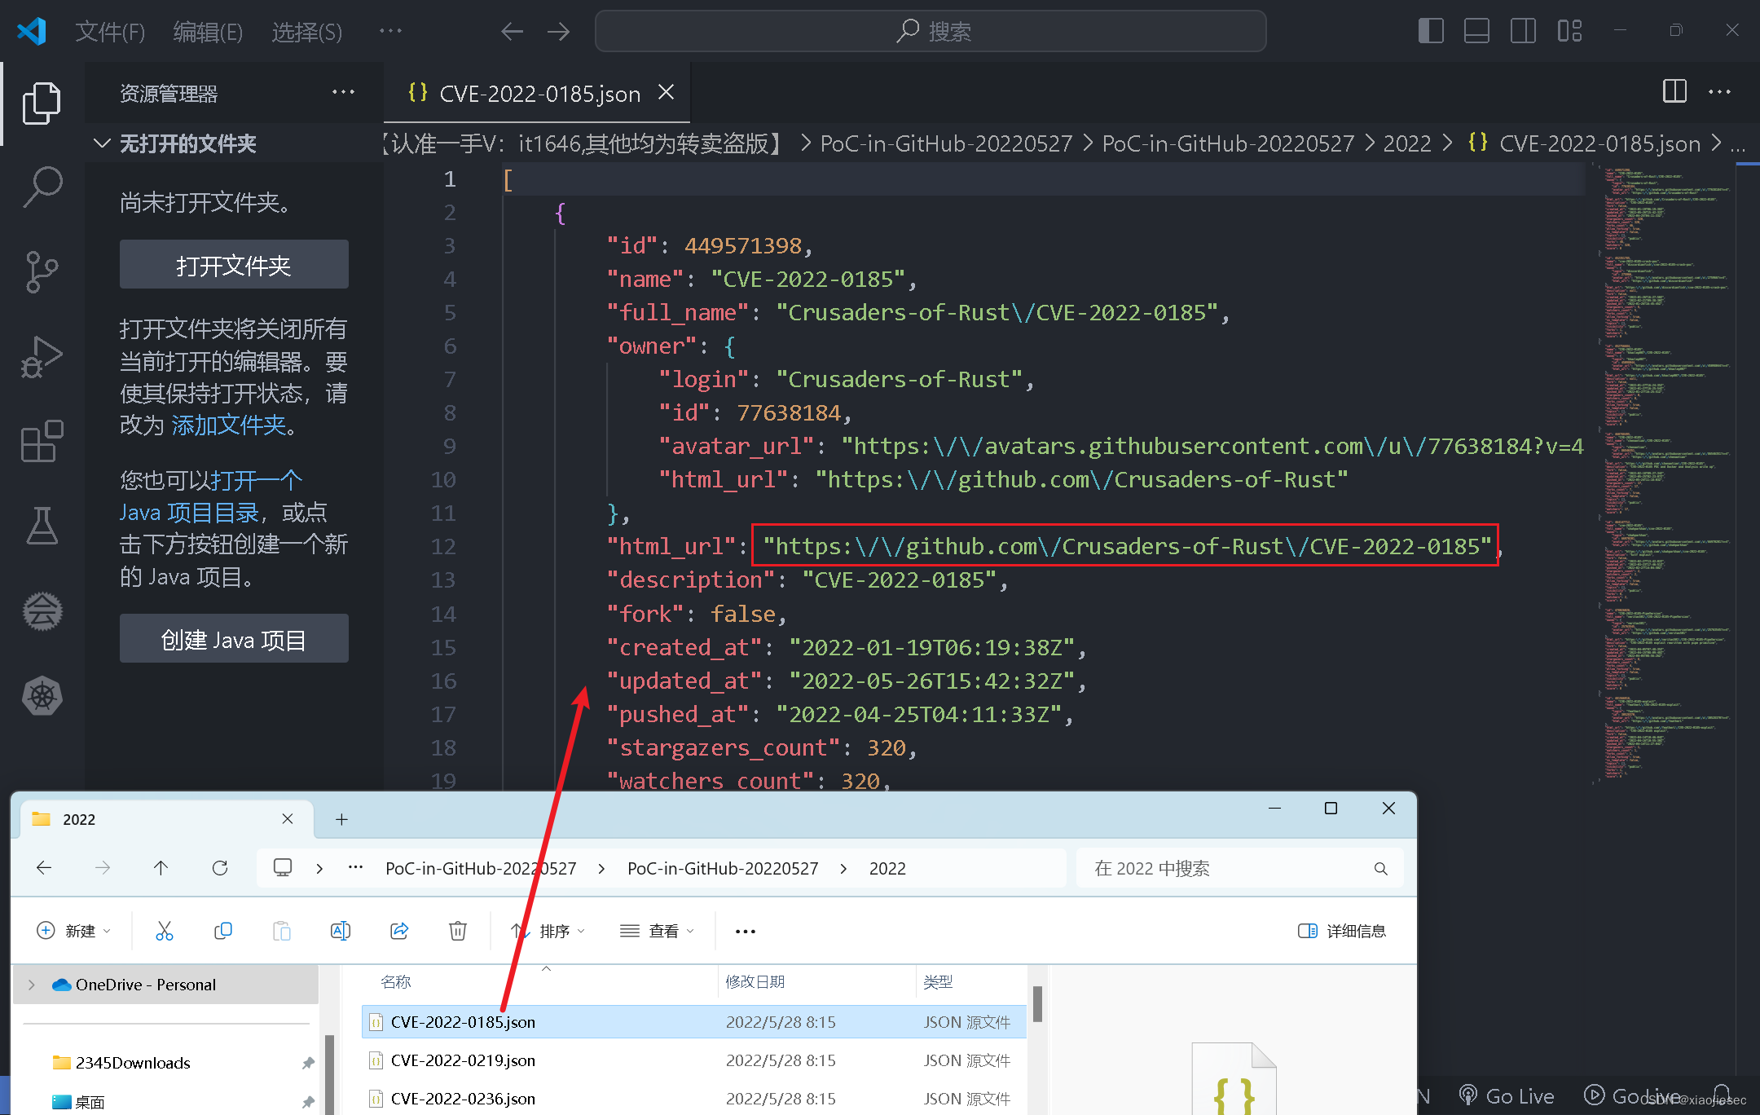The height and width of the screenshot is (1115, 1760).
Task: Open the Source Control view
Action: click(x=42, y=271)
